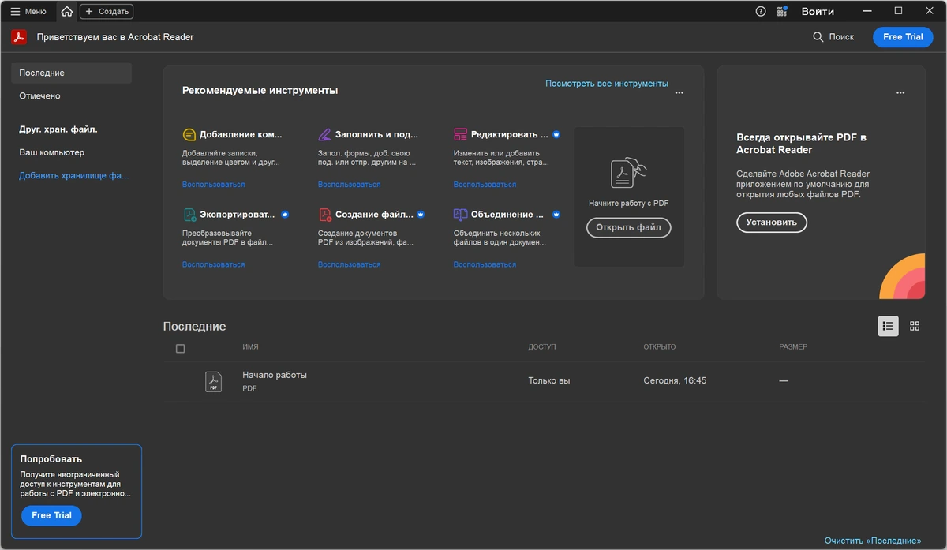Sort recent files by ИМЯ column

(x=250, y=347)
